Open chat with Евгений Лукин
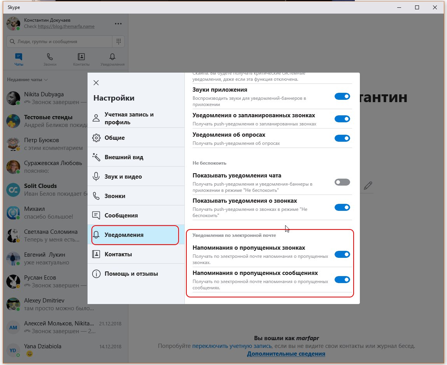The width and height of the screenshot is (447, 365). click(46, 259)
